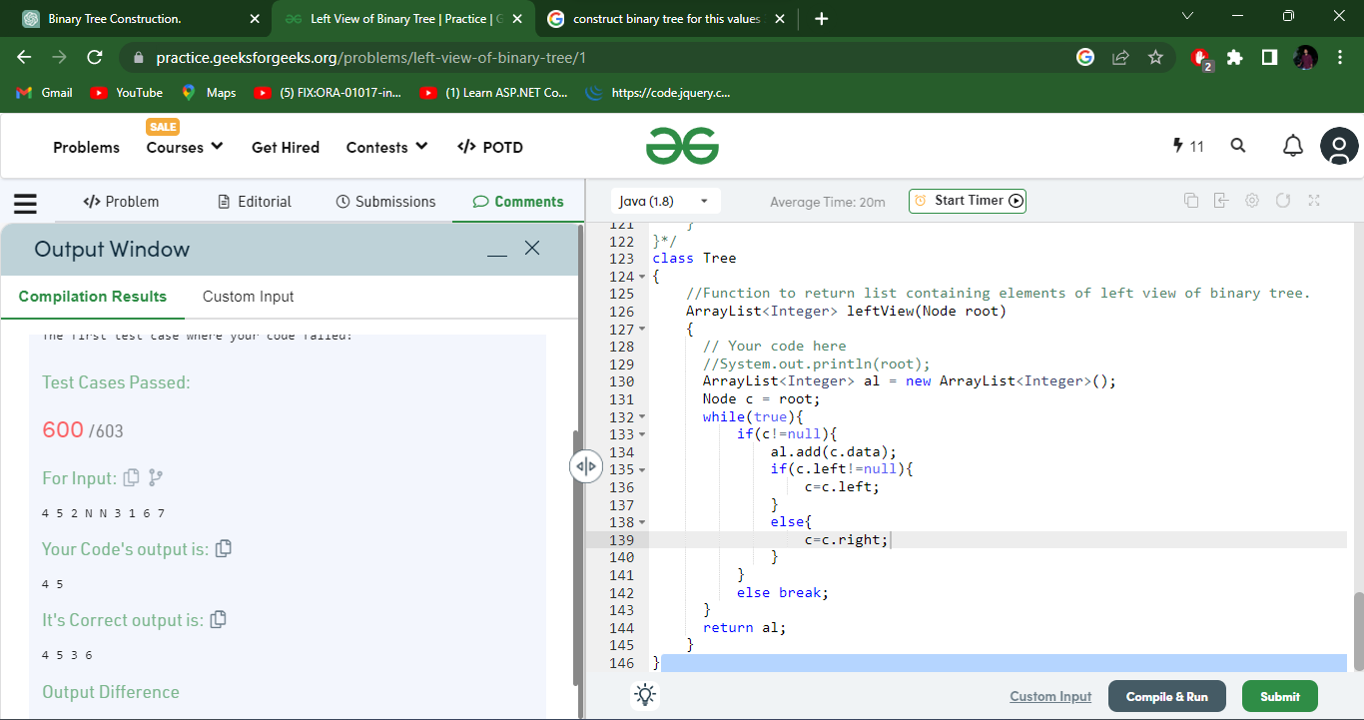Expand the Courses dropdown menu

(x=185, y=147)
